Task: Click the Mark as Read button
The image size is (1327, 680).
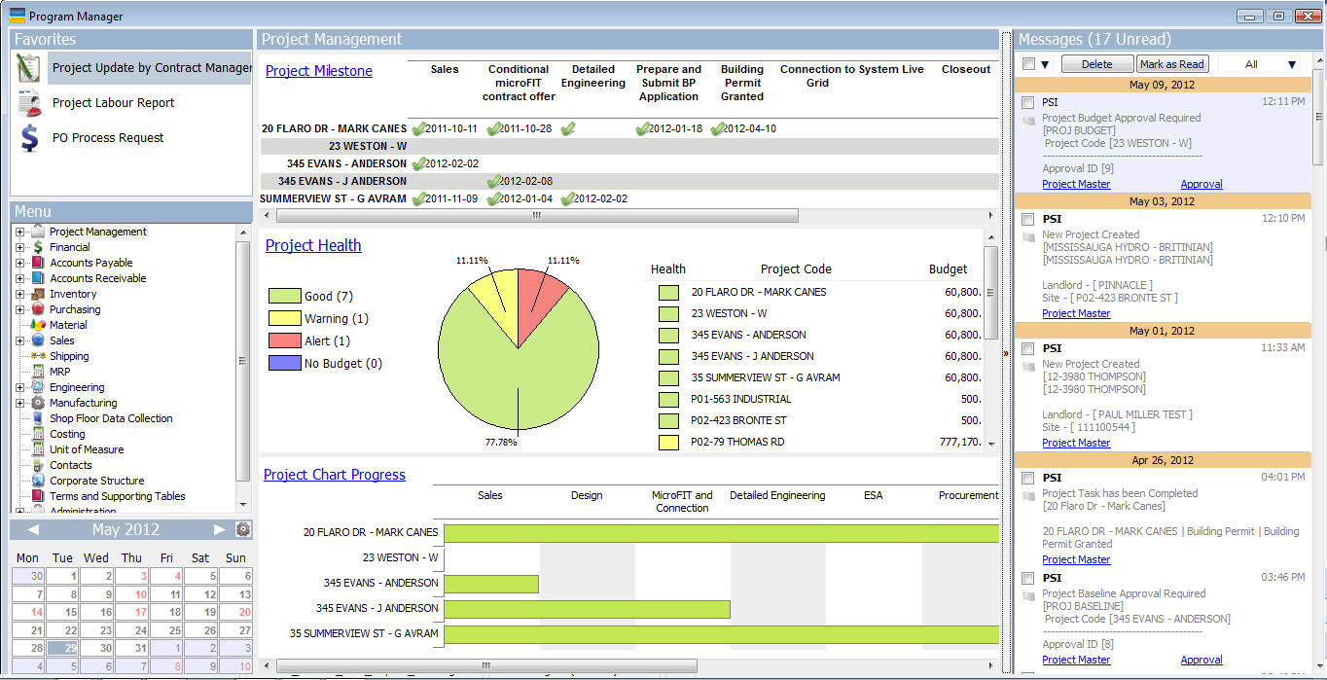Action: [x=1172, y=63]
